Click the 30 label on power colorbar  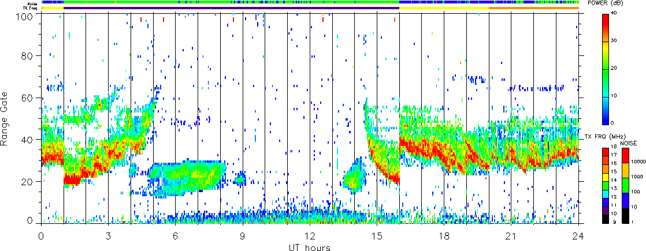tap(614, 41)
